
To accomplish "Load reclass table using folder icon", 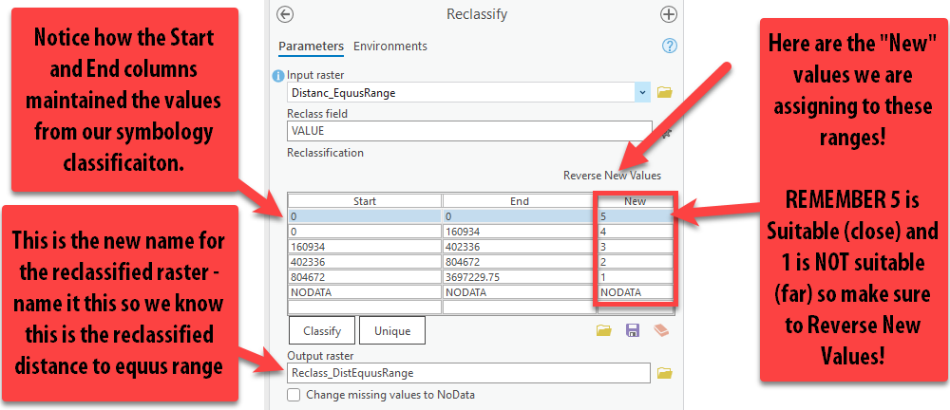I will tap(603, 330).
